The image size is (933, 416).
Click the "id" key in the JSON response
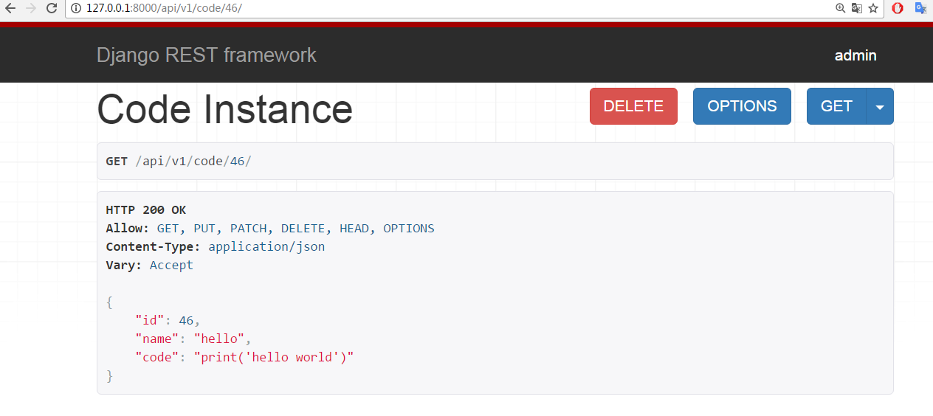point(150,321)
